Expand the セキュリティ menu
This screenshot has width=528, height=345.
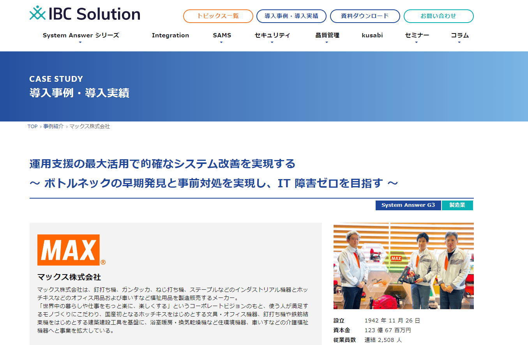272,35
